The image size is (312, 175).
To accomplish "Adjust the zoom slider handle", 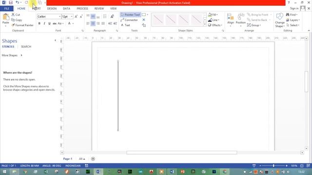I will (x=273, y=166).
